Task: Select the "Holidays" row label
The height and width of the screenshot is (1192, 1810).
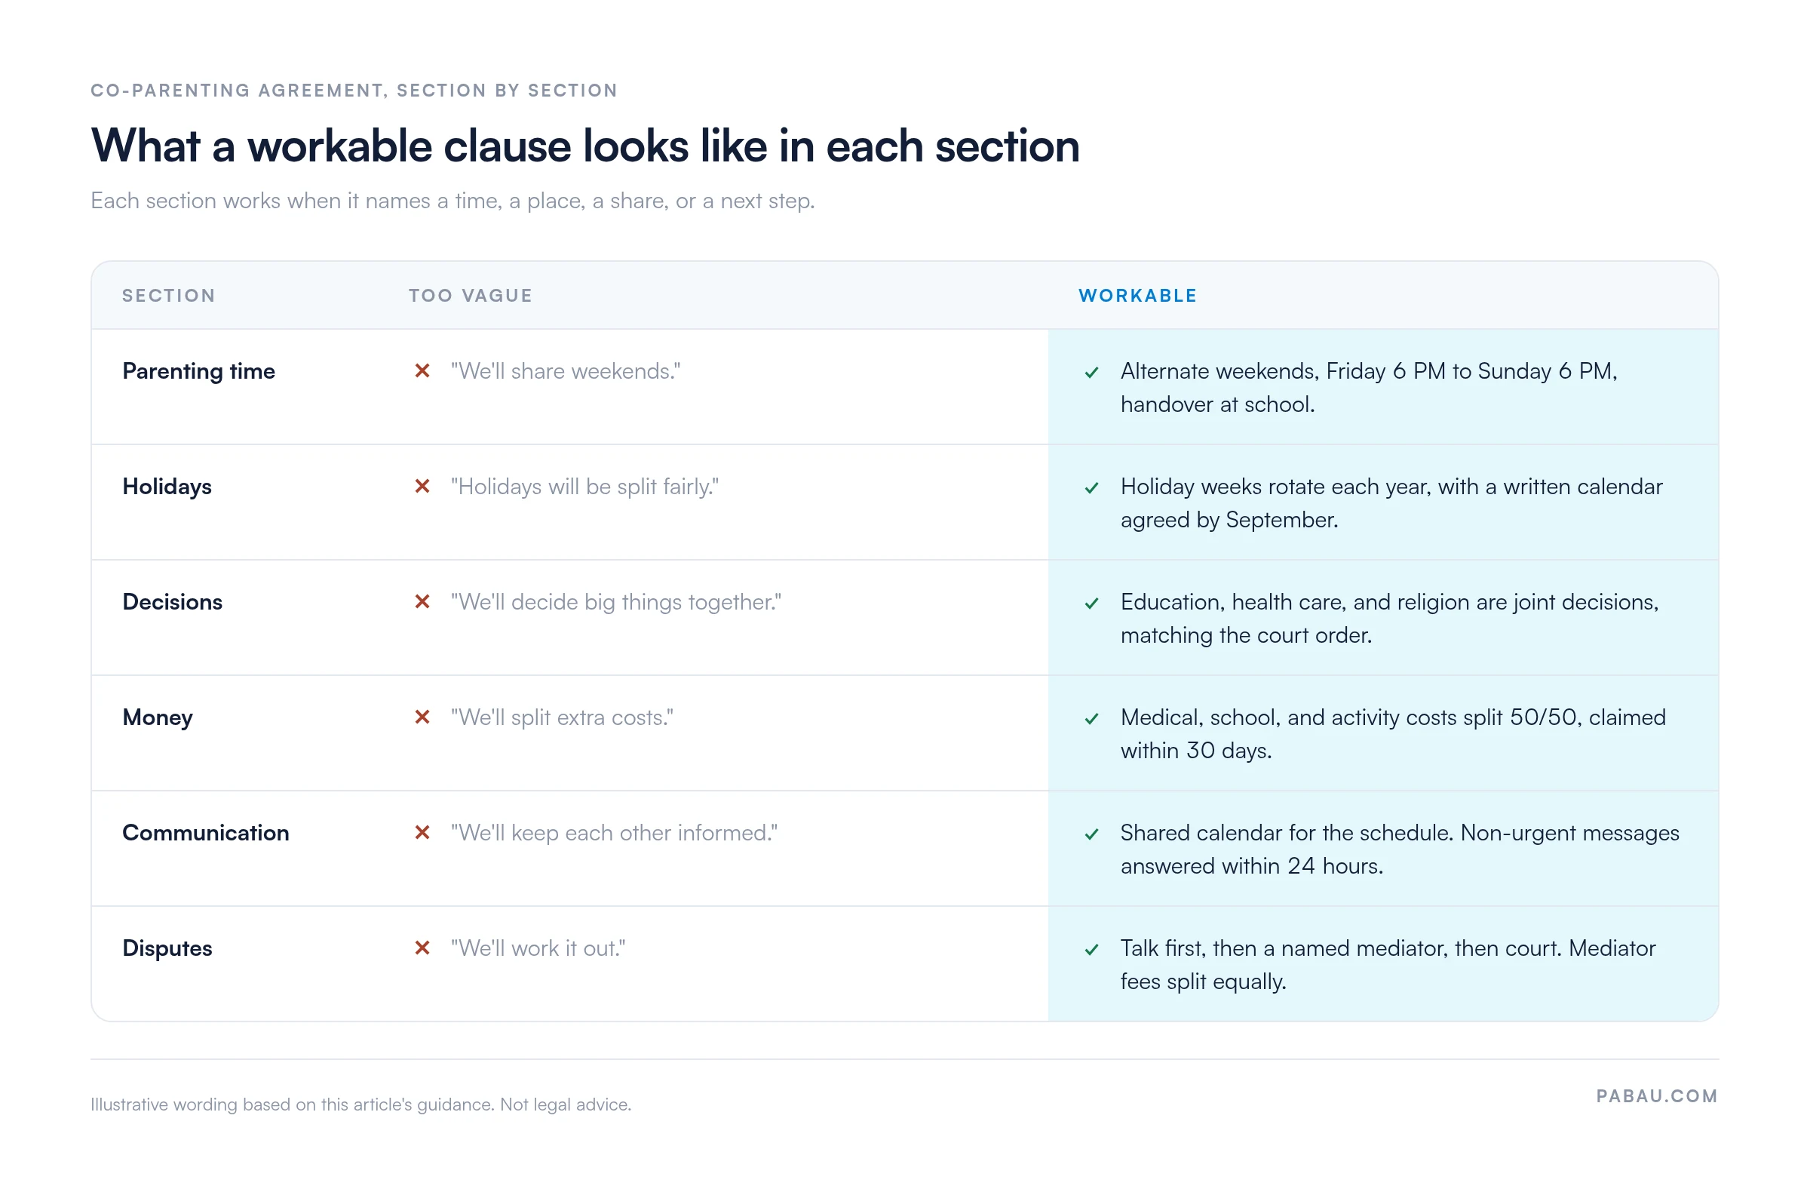Action: tap(167, 487)
